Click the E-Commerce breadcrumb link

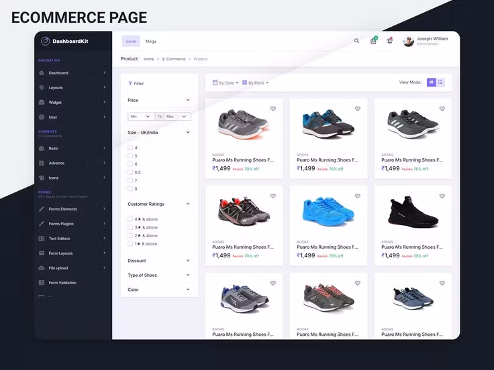click(174, 59)
